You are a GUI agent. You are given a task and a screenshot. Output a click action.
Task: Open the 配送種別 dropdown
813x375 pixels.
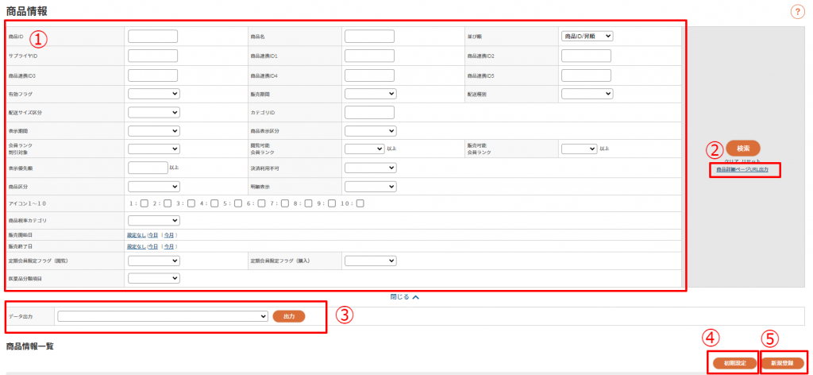click(587, 94)
